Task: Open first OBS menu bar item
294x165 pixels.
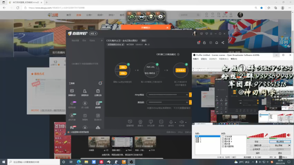Action: click(196, 59)
